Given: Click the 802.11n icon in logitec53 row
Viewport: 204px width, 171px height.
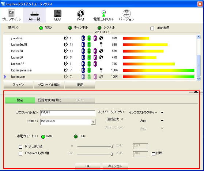Looking at the screenshot, I should point(95,51).
